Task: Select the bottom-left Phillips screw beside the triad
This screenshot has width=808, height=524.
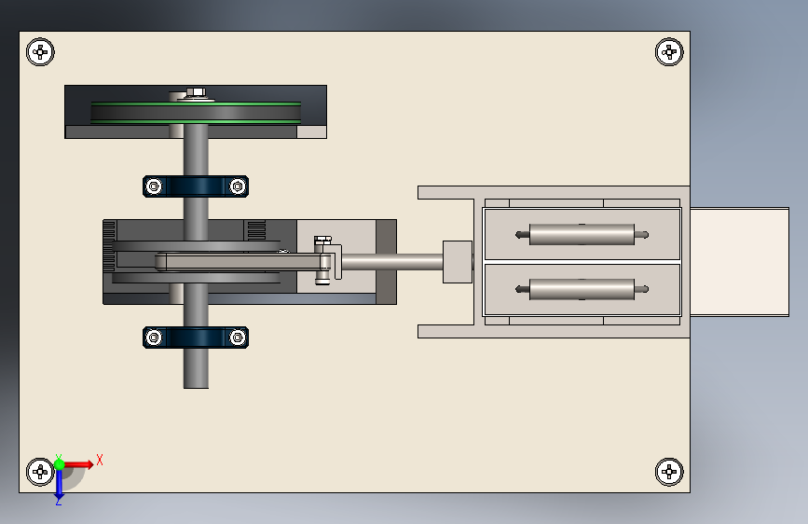Action: 40,472
